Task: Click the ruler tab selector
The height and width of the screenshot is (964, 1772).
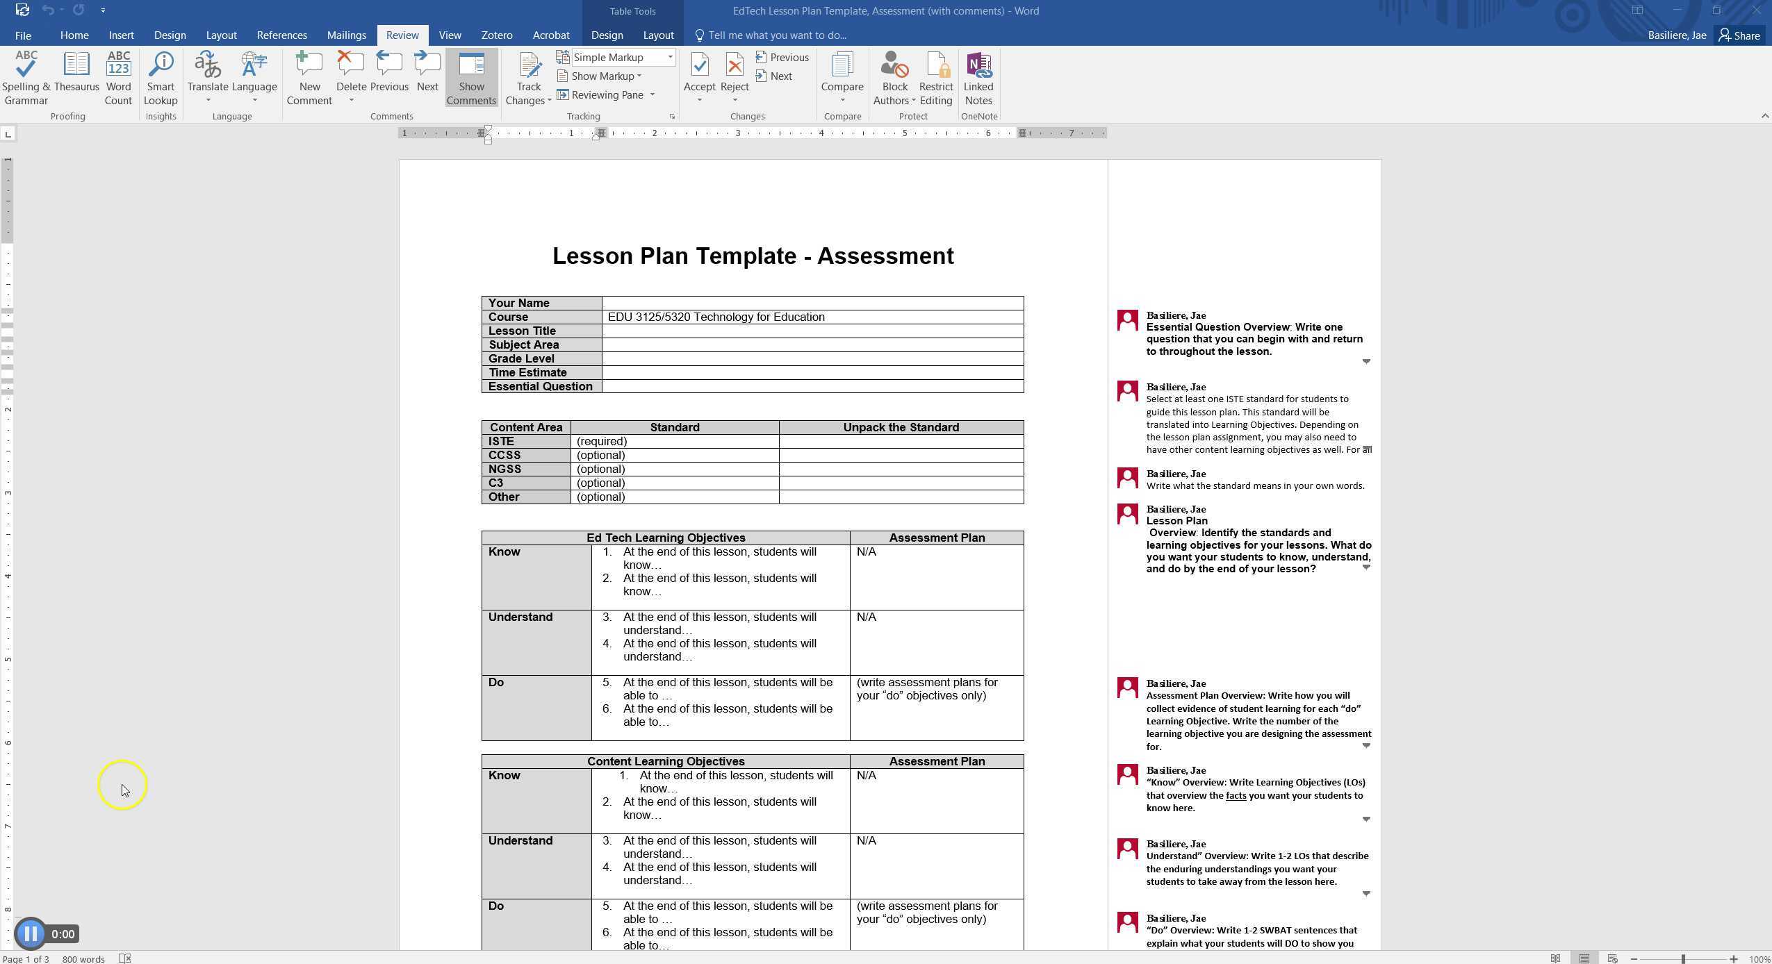Action: [8, 133]
